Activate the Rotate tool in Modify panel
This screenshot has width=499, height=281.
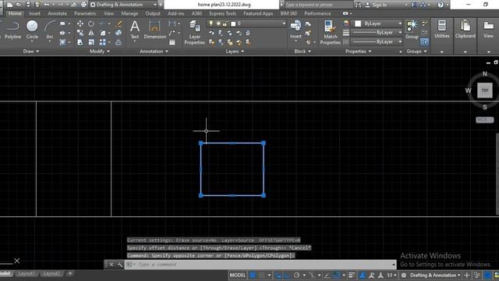pos(91,23)
